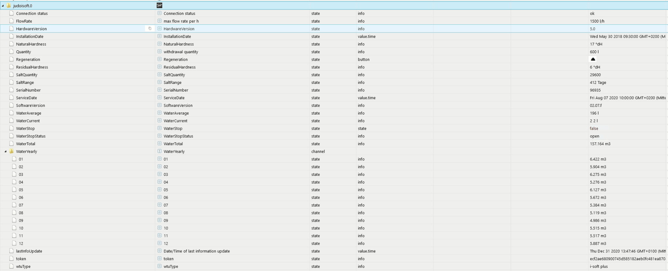Click the 'false' WaterStop value
The image size is (668, 271).
pyautogui.click(x=594, y=129)
